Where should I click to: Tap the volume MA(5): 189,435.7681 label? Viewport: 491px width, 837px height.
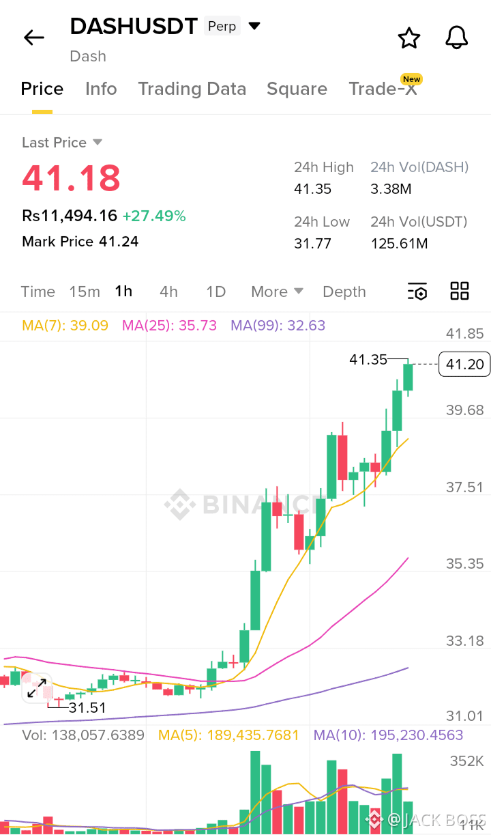tap(228, 735)
